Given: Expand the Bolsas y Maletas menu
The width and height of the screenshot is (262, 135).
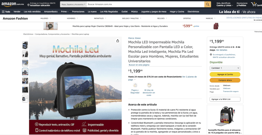Looking at the screenshot, I should point(132,18).
